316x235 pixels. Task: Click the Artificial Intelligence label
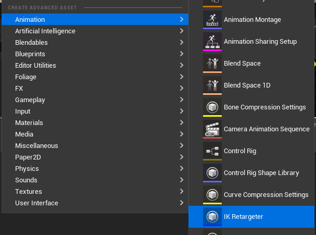(x=45, y=31)
